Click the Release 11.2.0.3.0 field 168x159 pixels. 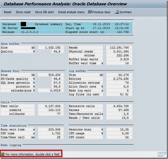click(x=30, y=32)
